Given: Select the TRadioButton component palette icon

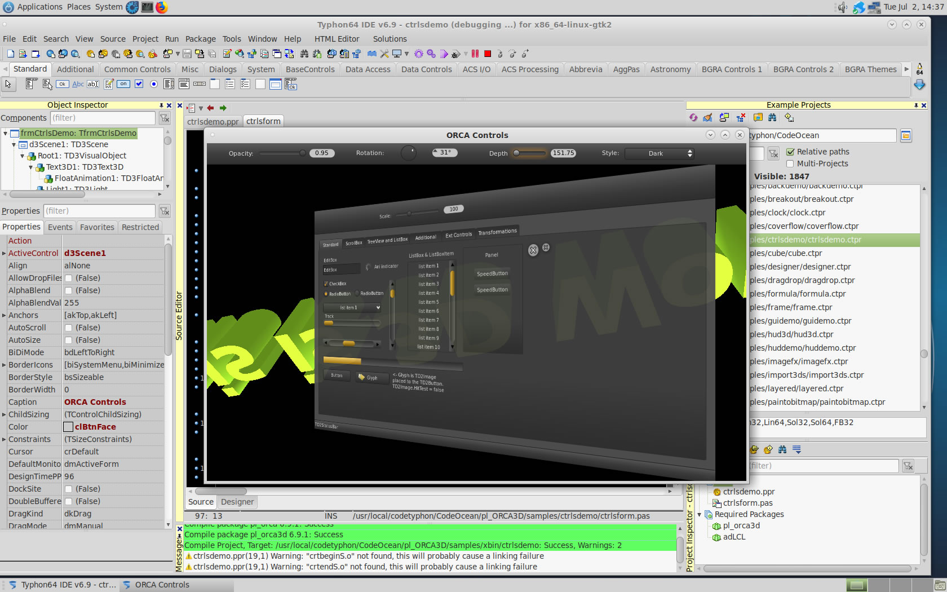Looking at the screenshot, I should point(153,84).
